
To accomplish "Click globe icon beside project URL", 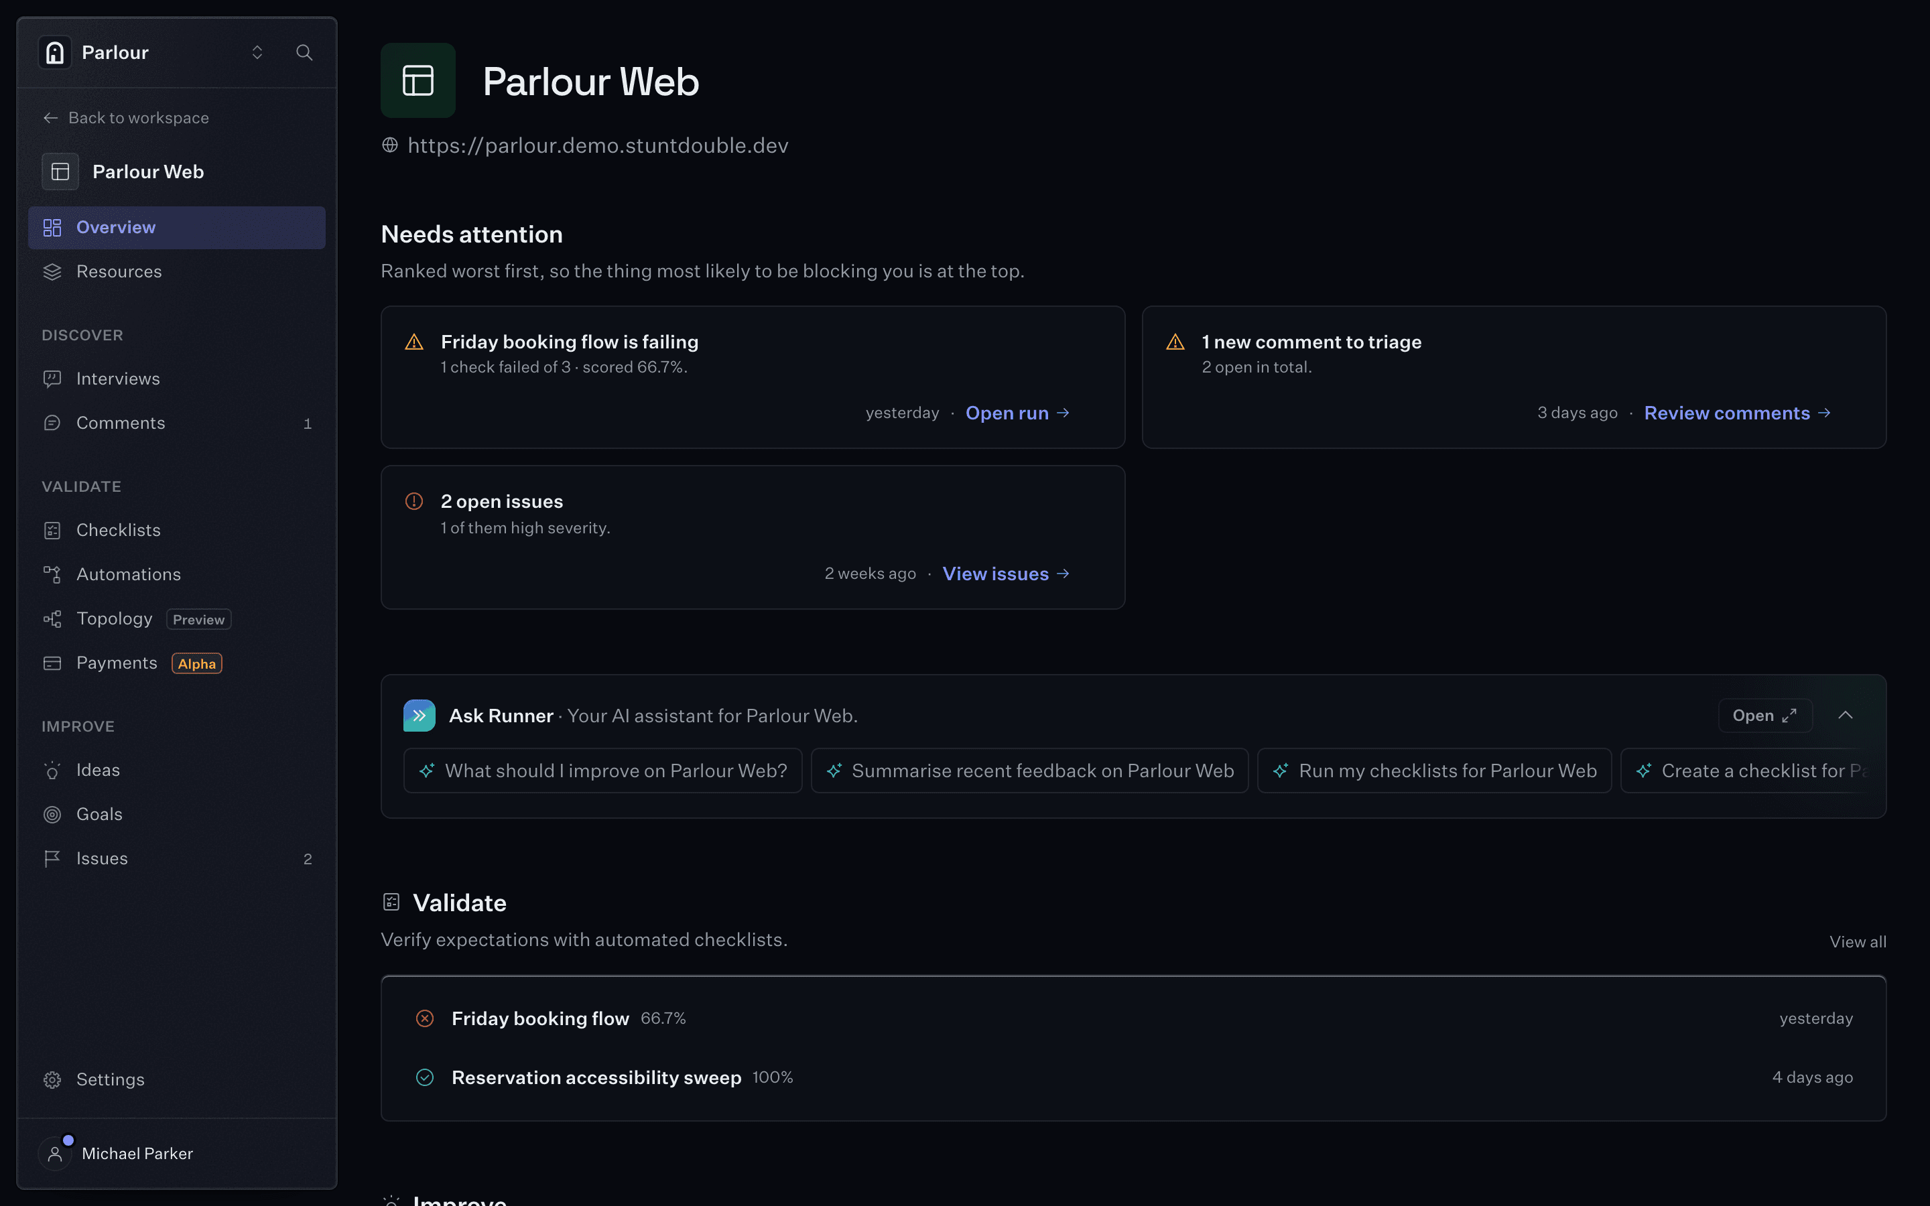I will click(x=390, y=145).
